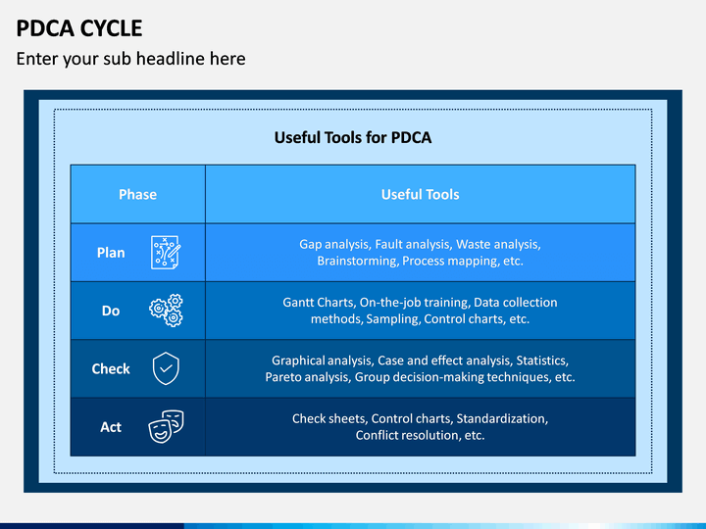706x529 pixels.
Task: Select the 'Do' phase label
Action: [x=111, y=311]
